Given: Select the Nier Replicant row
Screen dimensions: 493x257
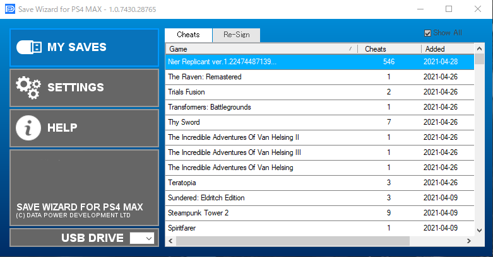Looking at the screenshot, I should tap(320, 62).
